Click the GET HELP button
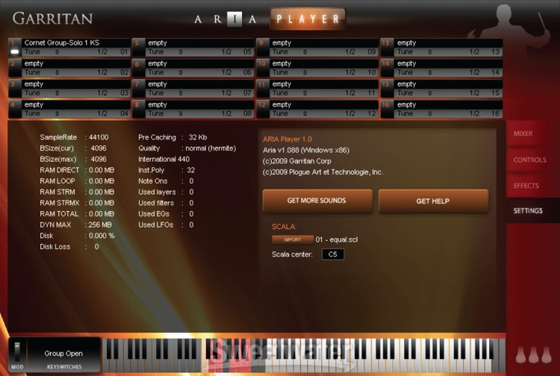Screen dimensions: 560x376 click(x=433, y=201)
